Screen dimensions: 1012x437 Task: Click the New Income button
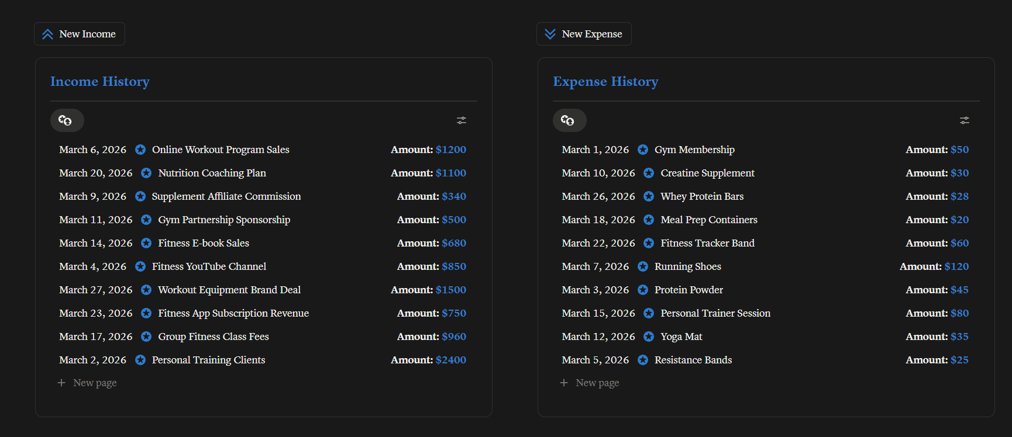click(80, 34)
